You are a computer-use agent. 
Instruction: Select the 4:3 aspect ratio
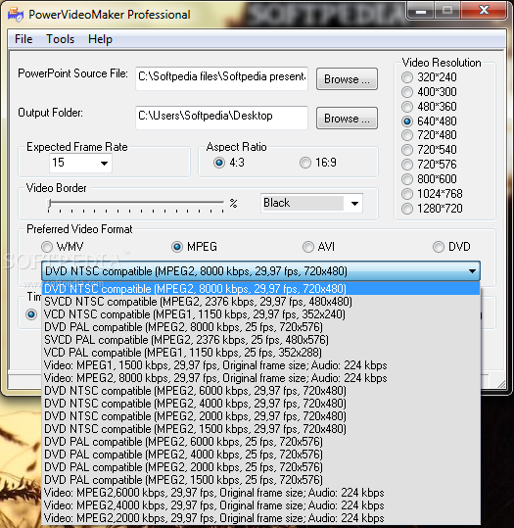228,163
